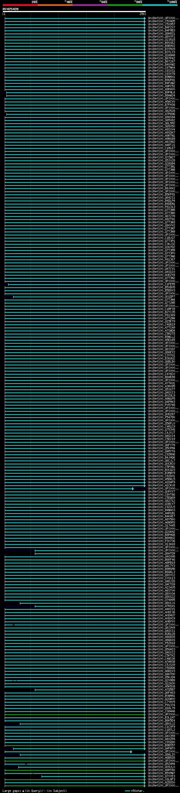Open hit UniRef100_C5XAD5
Viewport: 180px width, 793px height.
tap(161, 21)
